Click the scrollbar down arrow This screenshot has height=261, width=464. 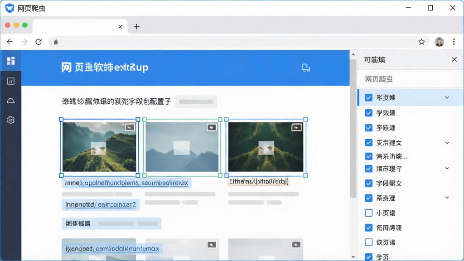pos(353,256)
